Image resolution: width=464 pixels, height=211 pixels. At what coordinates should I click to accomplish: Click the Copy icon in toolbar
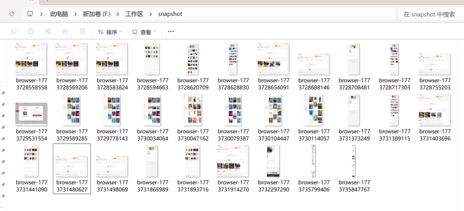pos(14,31)
